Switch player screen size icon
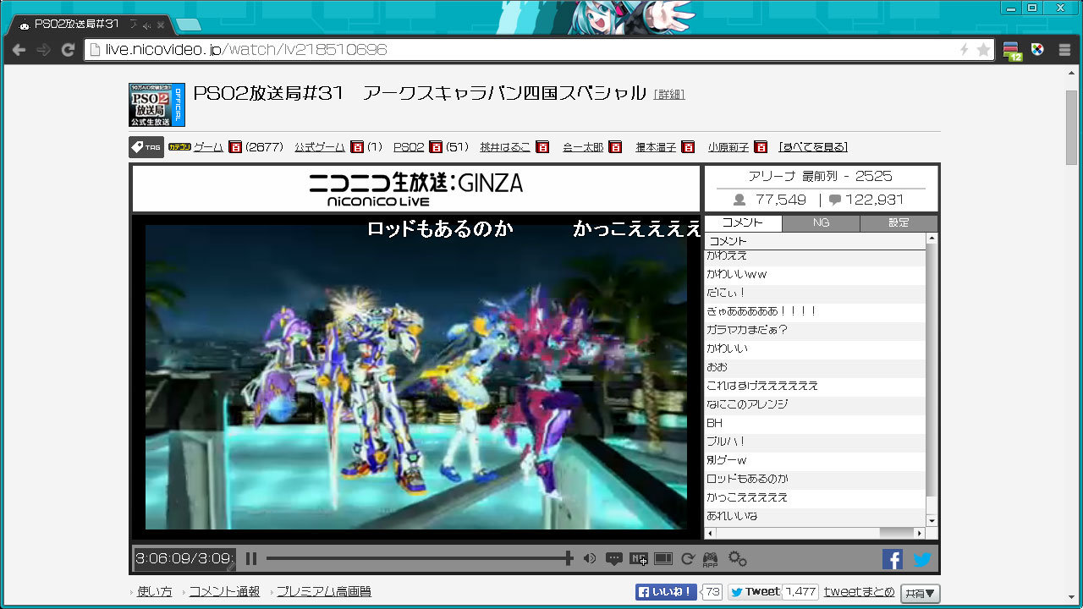The image size is (1083, 609). 663,558
